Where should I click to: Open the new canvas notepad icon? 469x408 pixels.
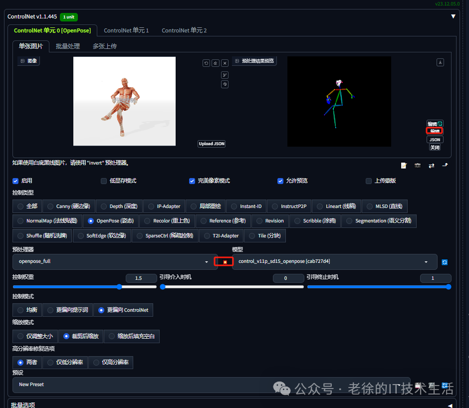(x=404, y=166)
